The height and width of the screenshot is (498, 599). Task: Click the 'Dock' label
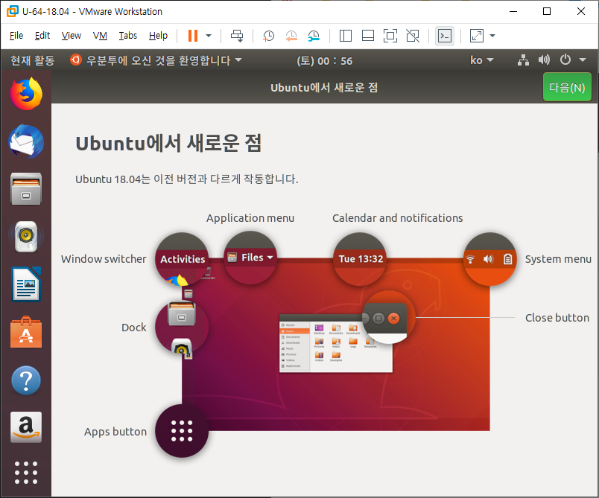click(x=133, y=328)
